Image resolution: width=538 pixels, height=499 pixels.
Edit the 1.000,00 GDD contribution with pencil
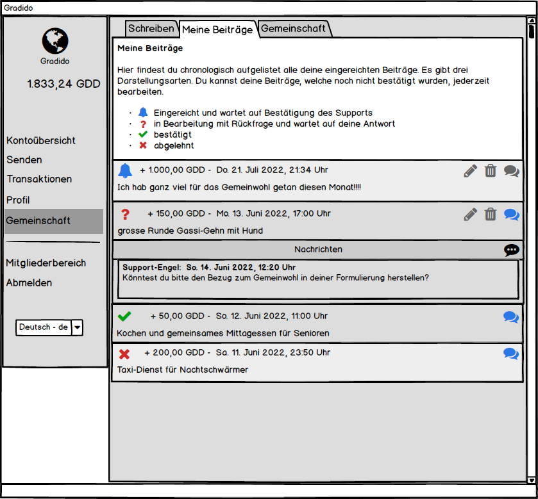pyautogui.click(x=471, y=171)
